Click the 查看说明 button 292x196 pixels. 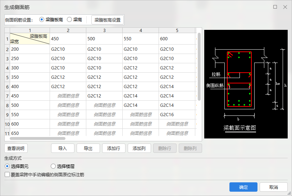point(16,148)
